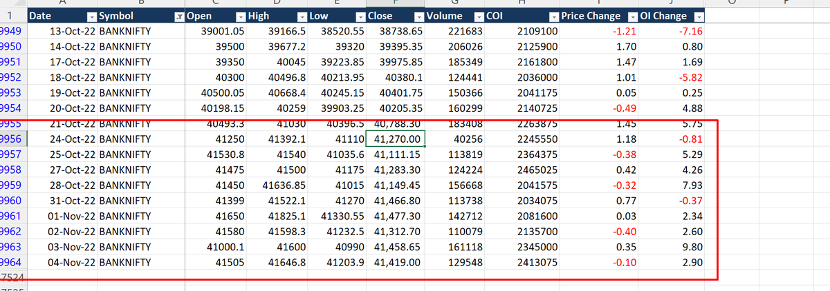Viewport: 830px width, 291px height.
Task: Select row header 9960
Action: coord(12,201)
